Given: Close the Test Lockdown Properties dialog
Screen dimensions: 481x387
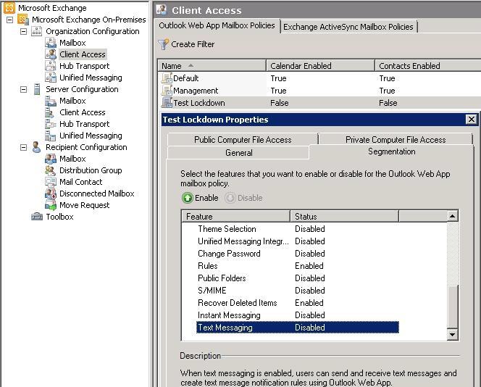Looking at the screenshot, I should click(472, 120).
